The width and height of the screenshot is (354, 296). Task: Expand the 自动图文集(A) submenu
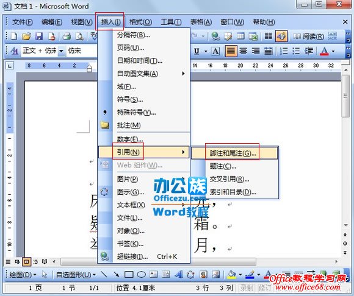[x=144, y=74]
